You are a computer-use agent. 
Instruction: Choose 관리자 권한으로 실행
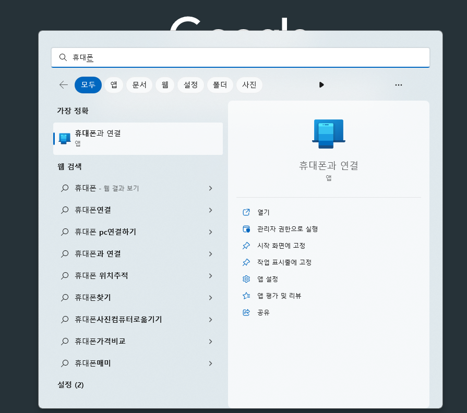click(x=288, y=229)
